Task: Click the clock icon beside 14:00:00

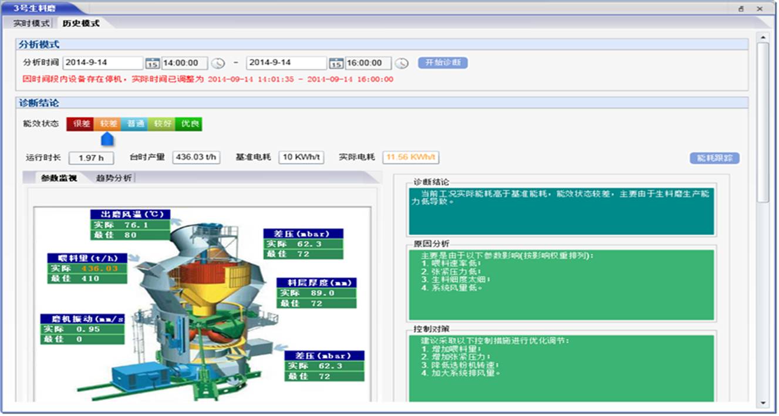Action: coord(218,63)
